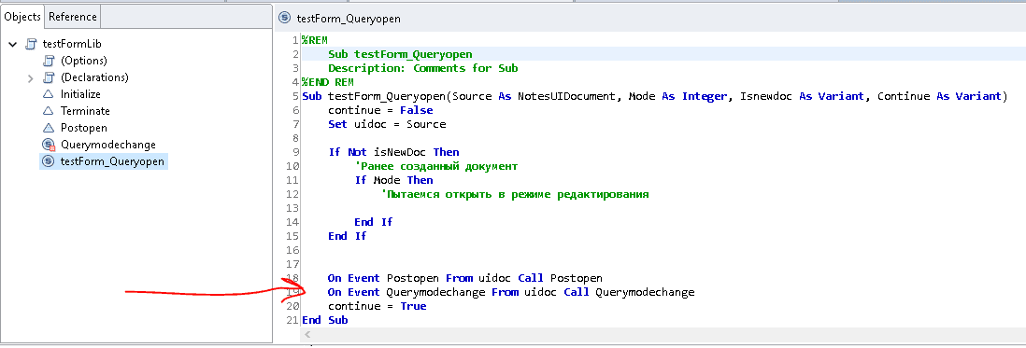1026x348 pixels.
Task: Switch to the Objects tab
Action: click(23, 17)
